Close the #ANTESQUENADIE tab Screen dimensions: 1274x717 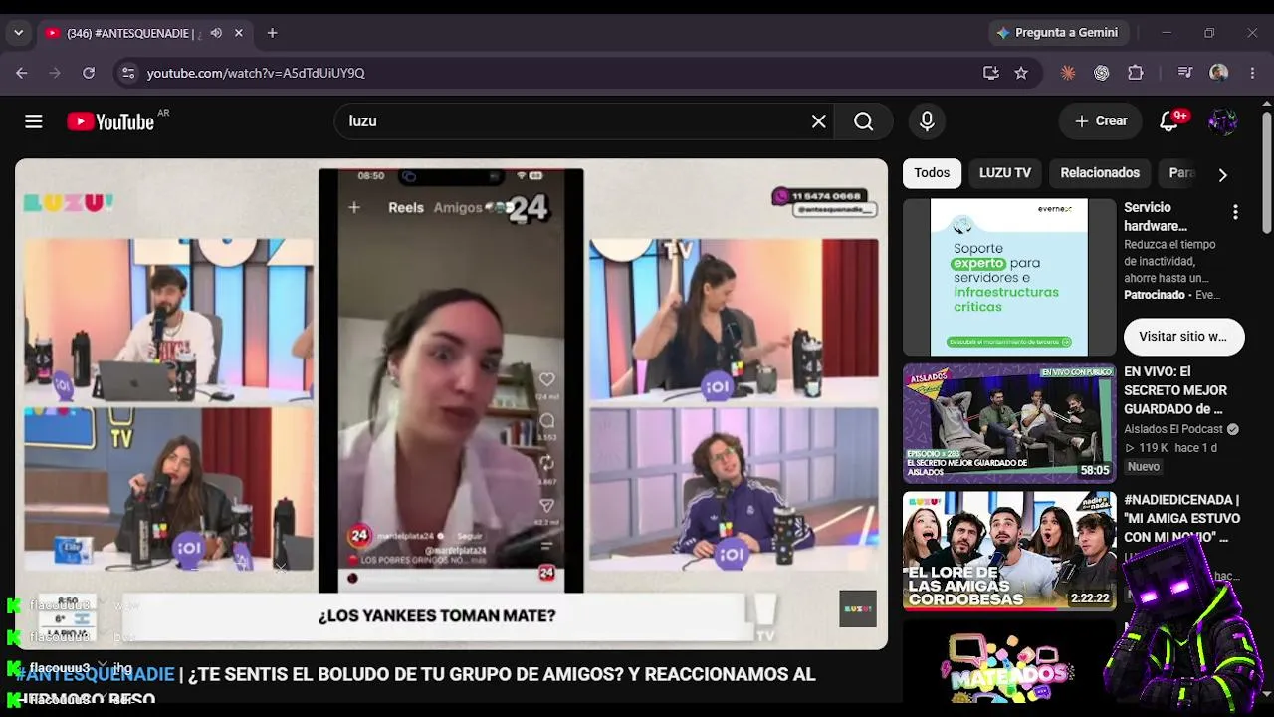tap(239, 33)
